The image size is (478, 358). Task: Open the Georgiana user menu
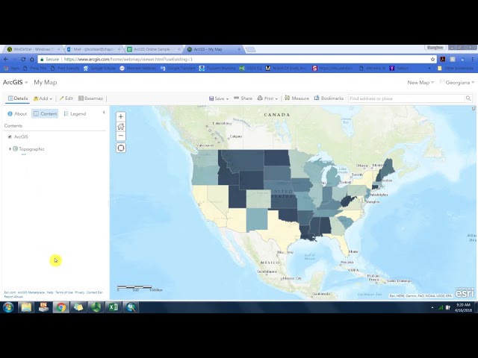[x=457, y=83]
